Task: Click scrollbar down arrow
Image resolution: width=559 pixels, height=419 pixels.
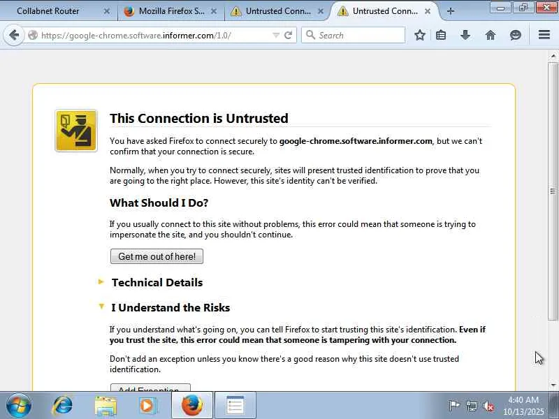Action: (x=553, y=385)
